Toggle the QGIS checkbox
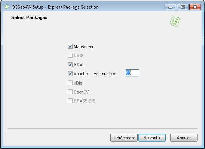The image size is (205, 149). coord(70,56)
